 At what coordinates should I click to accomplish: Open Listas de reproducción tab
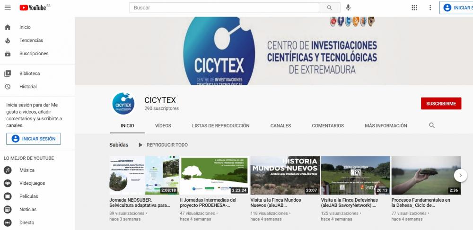tap(221, 126)
